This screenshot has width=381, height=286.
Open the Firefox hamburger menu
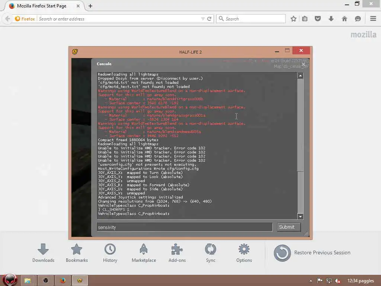click(x=373, y=19)
